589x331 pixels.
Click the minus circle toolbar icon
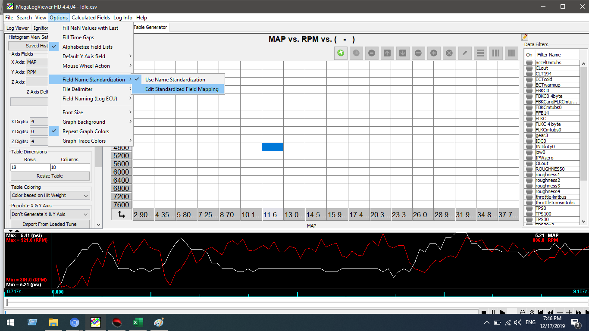point(418,53)
